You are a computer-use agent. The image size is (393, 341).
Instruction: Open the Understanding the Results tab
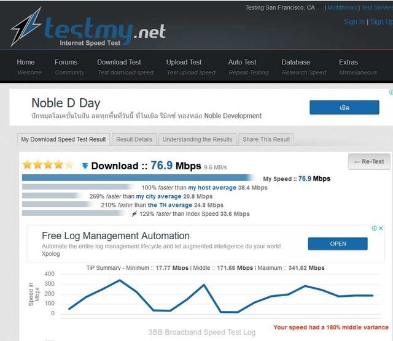tap(197, 139)
